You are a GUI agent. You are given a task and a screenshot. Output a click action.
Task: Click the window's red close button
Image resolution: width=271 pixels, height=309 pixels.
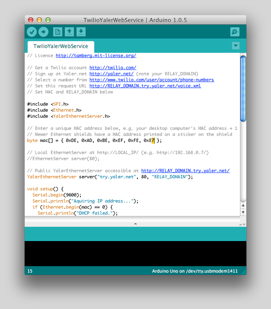[x=31, y=20]
